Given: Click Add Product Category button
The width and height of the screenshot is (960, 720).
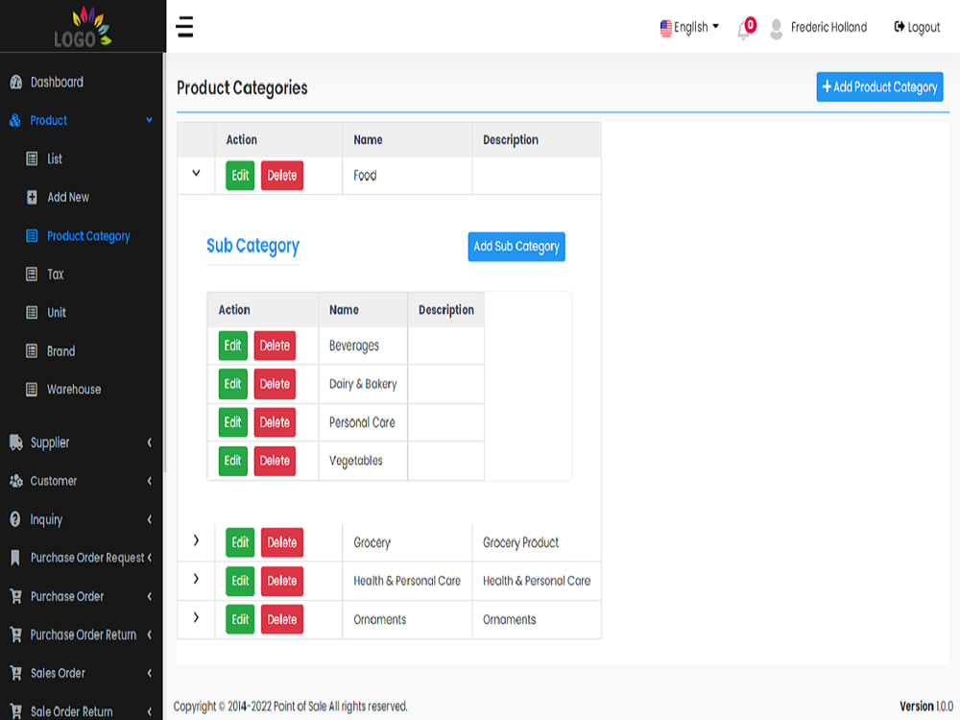Looking at the screenshot, I should click(x=879, y=87).
